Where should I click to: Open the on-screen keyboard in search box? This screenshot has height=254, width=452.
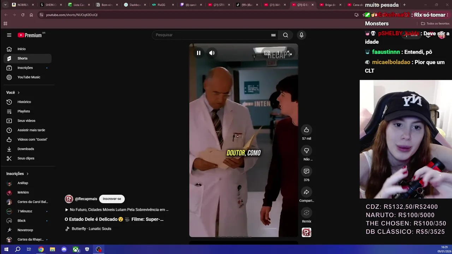coord(273,35)
